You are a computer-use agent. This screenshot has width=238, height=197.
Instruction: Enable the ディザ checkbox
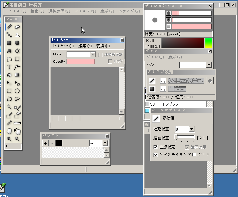(x=194, y=155)
